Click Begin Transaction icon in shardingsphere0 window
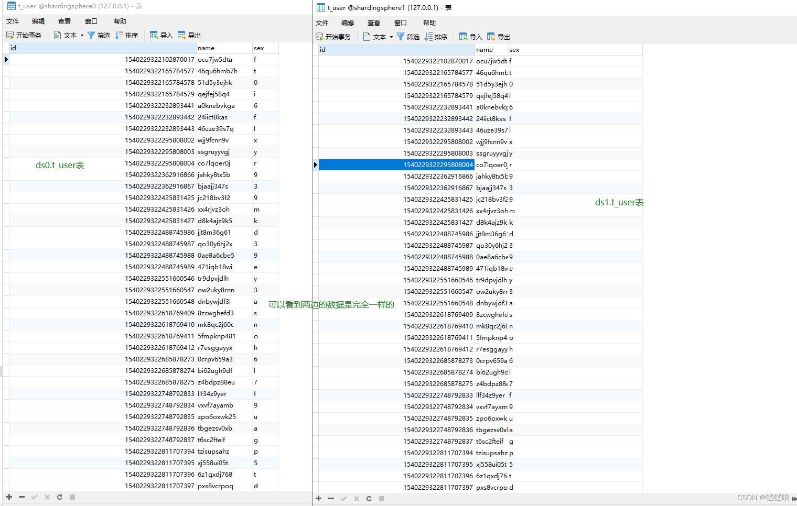Viewport: 797px width, 506px height. pyautogui.click(x=10, y=35)
